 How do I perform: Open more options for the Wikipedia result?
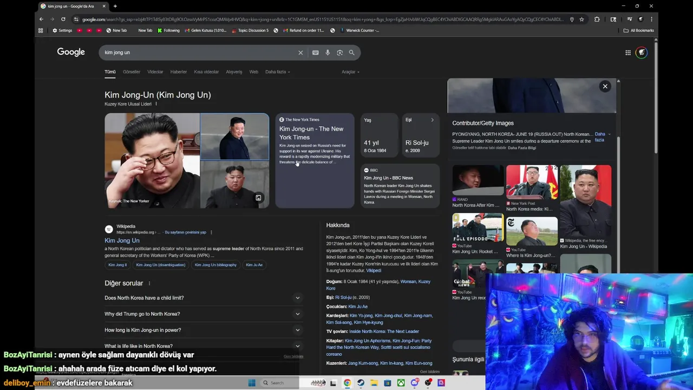tap(211, 232)
